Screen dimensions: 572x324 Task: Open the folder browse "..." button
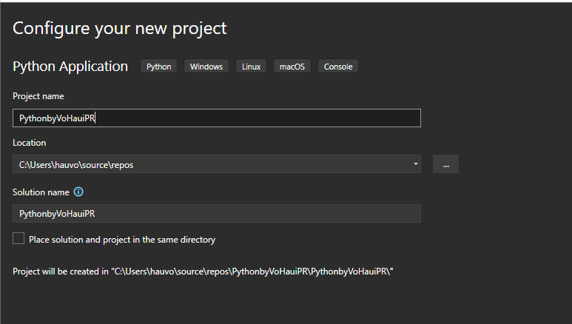[445, 164]
